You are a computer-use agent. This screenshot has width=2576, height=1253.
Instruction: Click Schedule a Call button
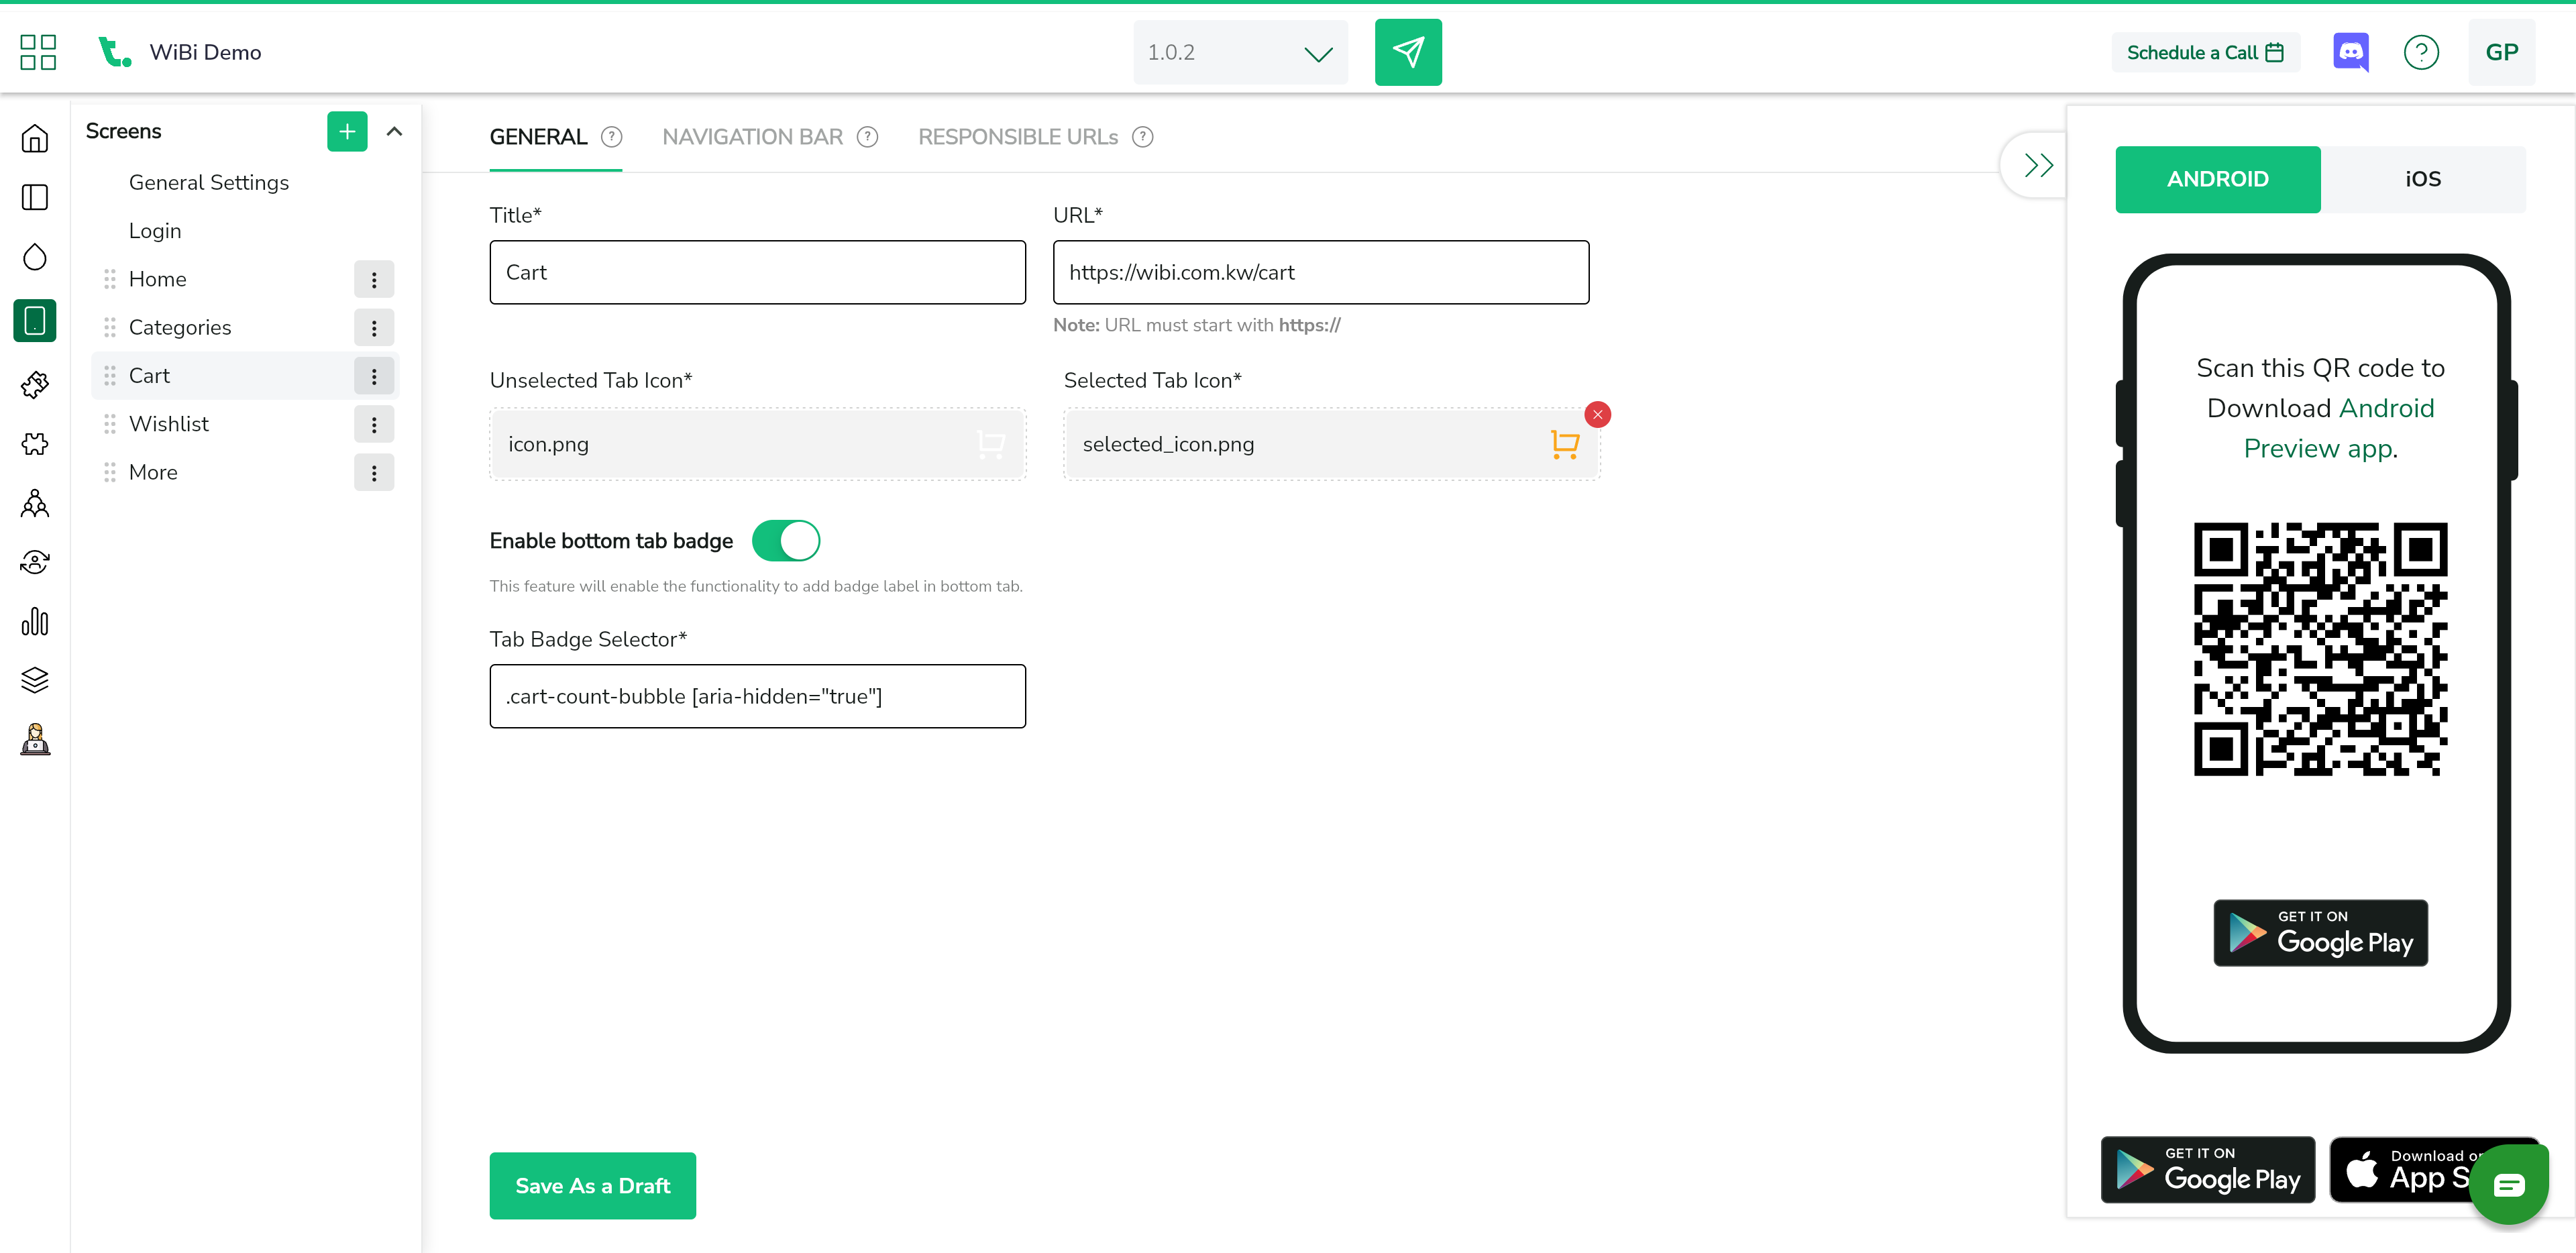click(2205, 52)
